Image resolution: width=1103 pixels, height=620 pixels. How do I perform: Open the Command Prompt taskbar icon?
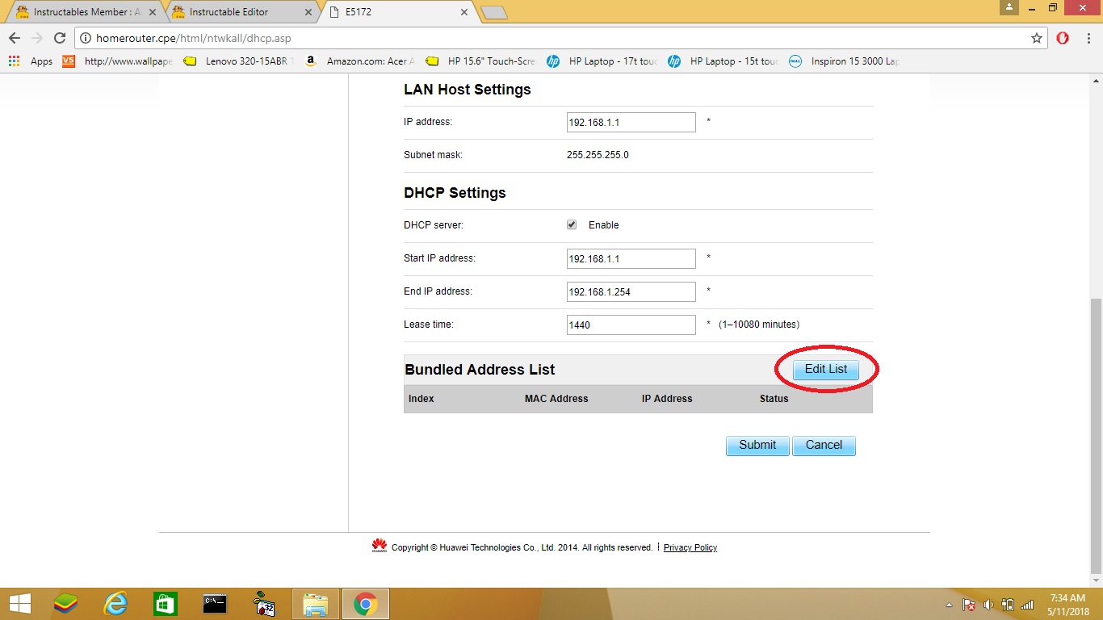[215, 604]
